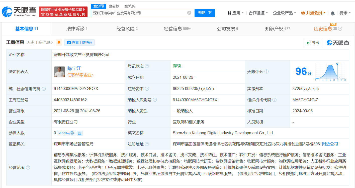Click help icon next to 注册资本
The image size is (355, 188).
click(147, 89)
